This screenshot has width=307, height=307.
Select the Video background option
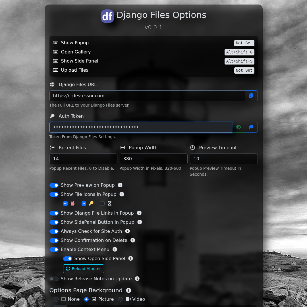(x=121, y=299)
